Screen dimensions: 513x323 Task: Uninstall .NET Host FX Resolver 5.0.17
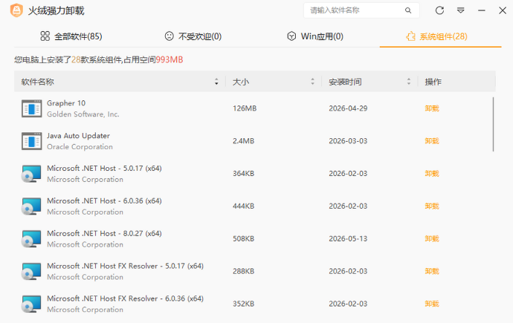(432, 272)
